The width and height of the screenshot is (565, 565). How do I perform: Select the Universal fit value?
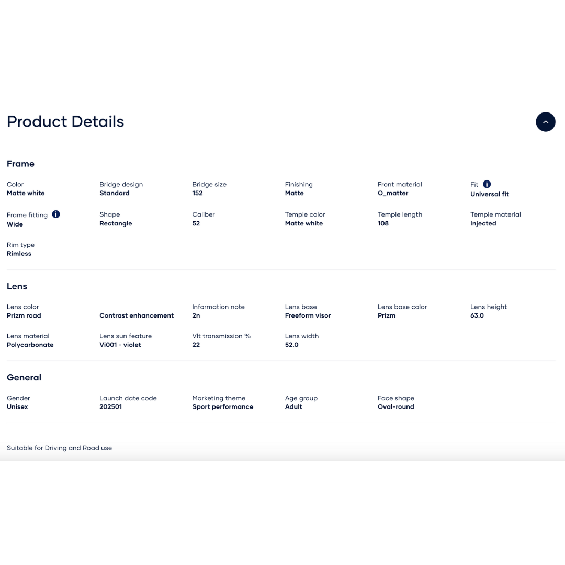(489, 194)
